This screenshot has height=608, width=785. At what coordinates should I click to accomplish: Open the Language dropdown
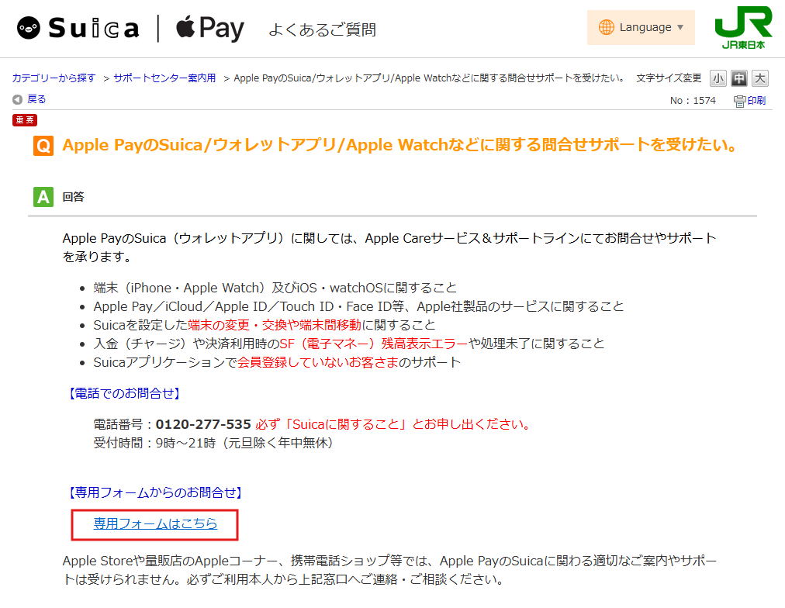641,27
